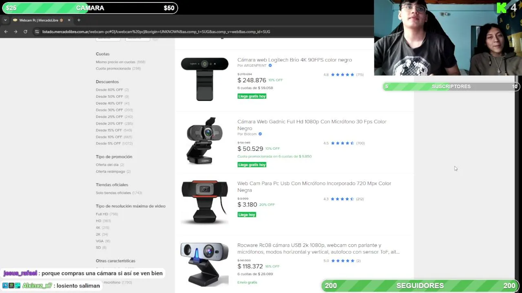Click Llega gratis hoy badge on Logitech Brio

(252, 96)
